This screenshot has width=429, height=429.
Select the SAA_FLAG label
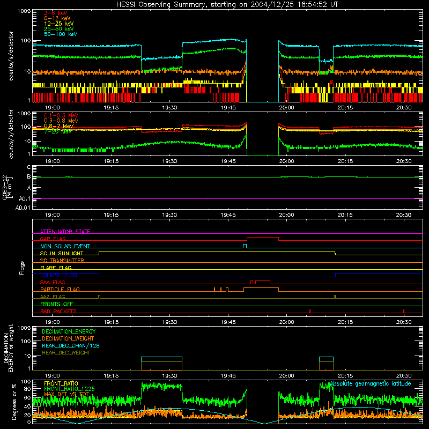point(53,282)
